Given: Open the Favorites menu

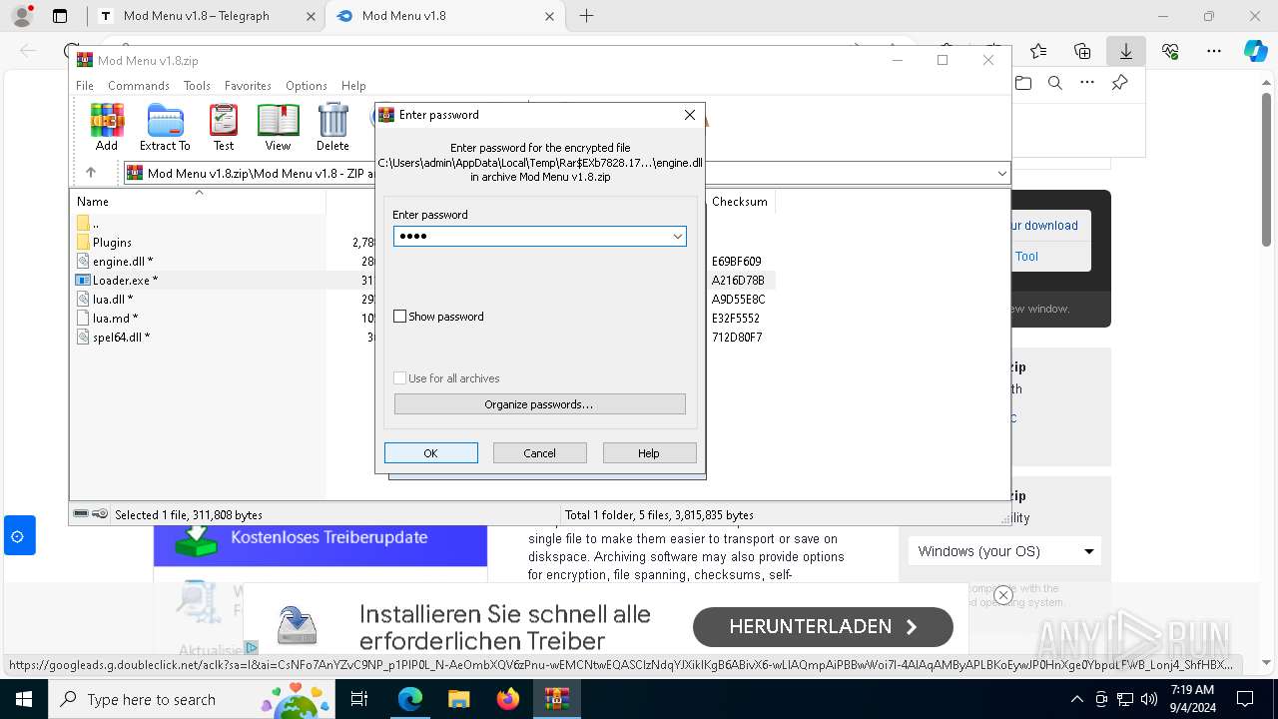Looking at the screenshot, I should point(248,86).
